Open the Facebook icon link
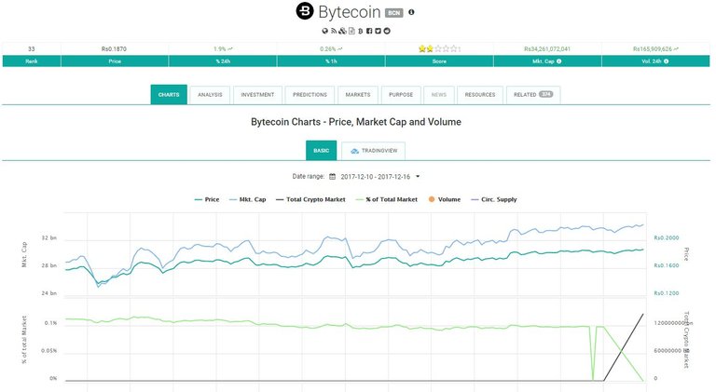This screenshot has width=716, height=392. tap(369, 31)
